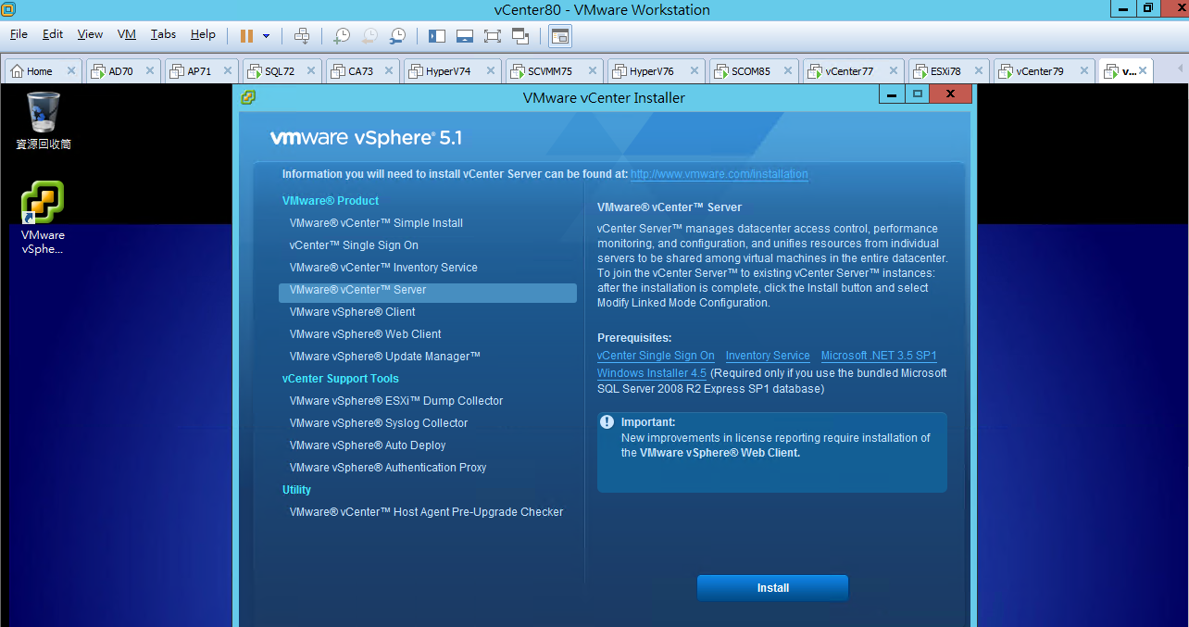
Task: Open the Help menu
Action: tap(203, 34)
